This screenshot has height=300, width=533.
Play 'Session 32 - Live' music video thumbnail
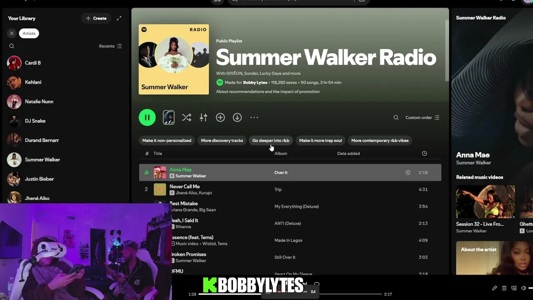coord(486,202)
